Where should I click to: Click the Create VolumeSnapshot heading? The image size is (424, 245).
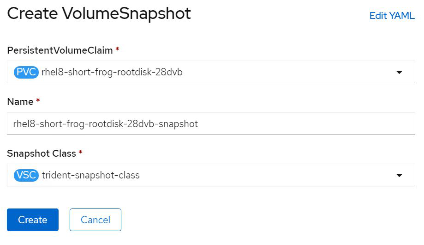tap(99, 14)
